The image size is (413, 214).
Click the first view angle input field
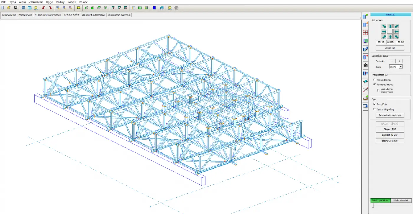point(380,42)
